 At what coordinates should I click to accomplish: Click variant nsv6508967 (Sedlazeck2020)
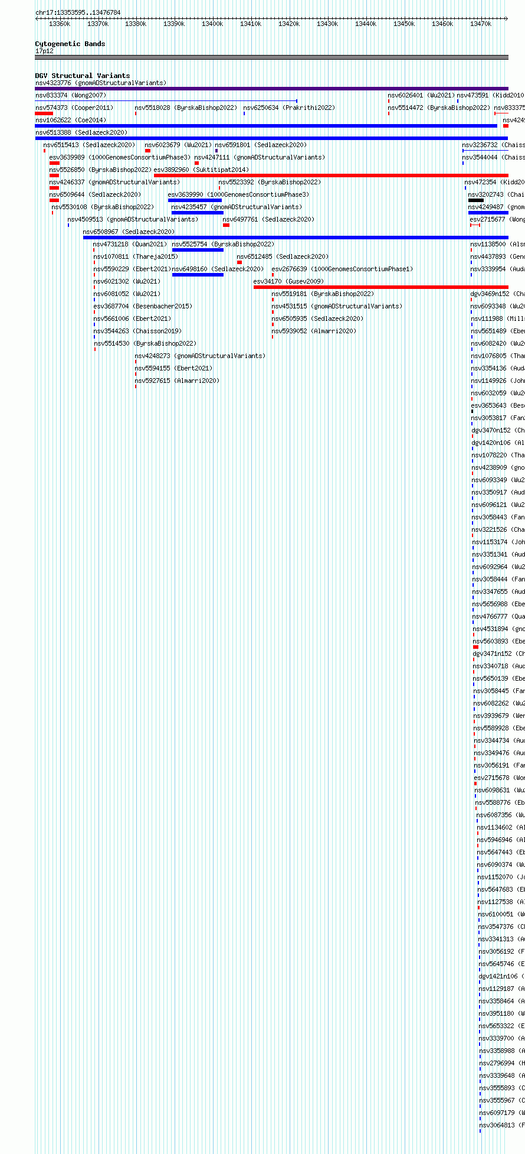(129, 232)
